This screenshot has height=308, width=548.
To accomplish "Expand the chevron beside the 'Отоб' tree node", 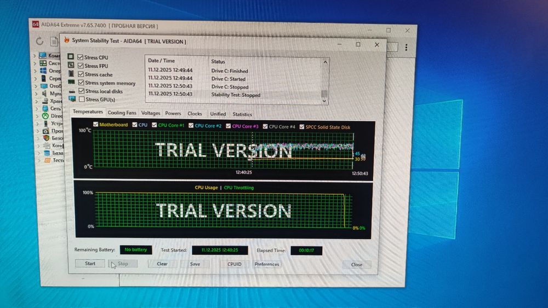I will pyautogui.click(x=36, y=86).
